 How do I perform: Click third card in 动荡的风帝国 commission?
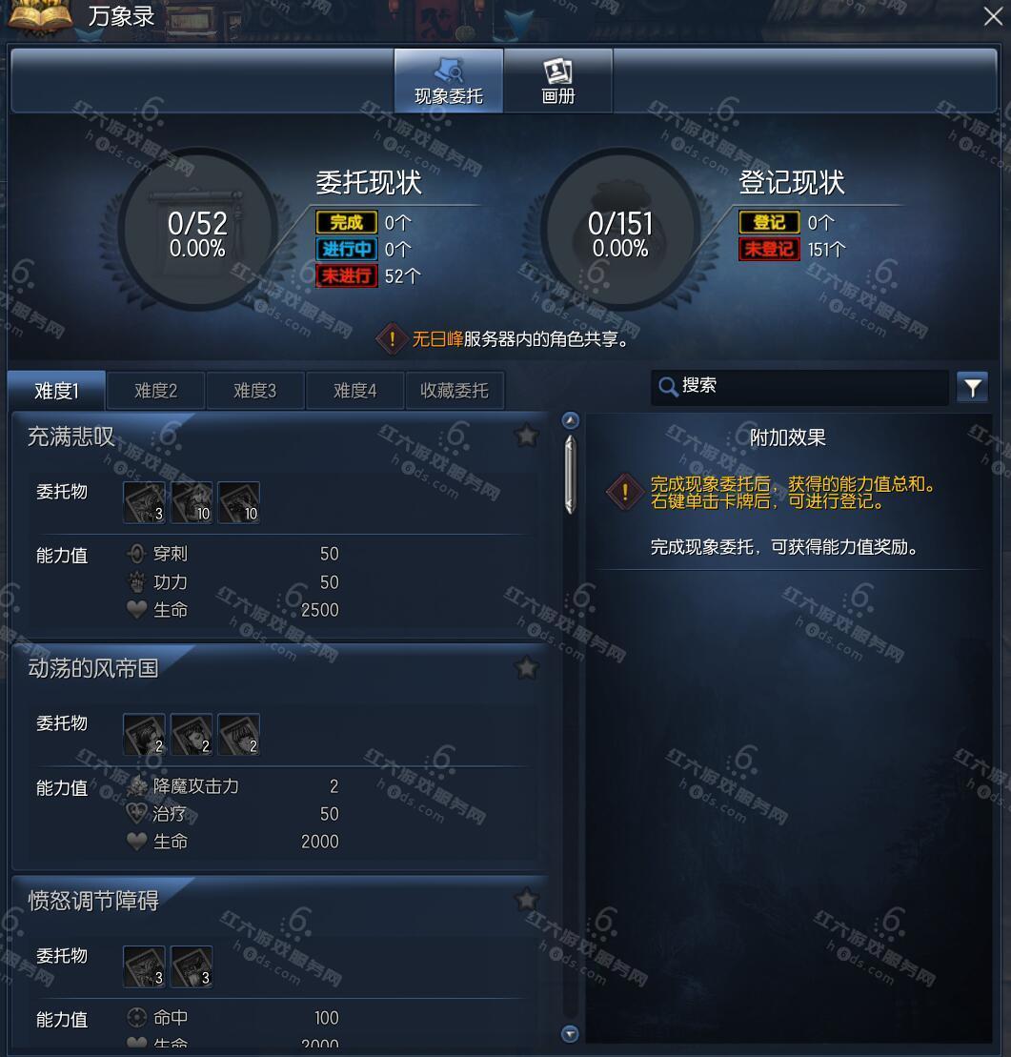(x=238, y=734)
